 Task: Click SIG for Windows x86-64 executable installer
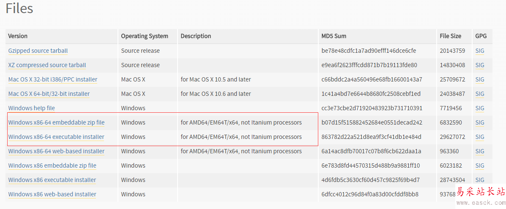pyautogui.click(x=480, y=137)
